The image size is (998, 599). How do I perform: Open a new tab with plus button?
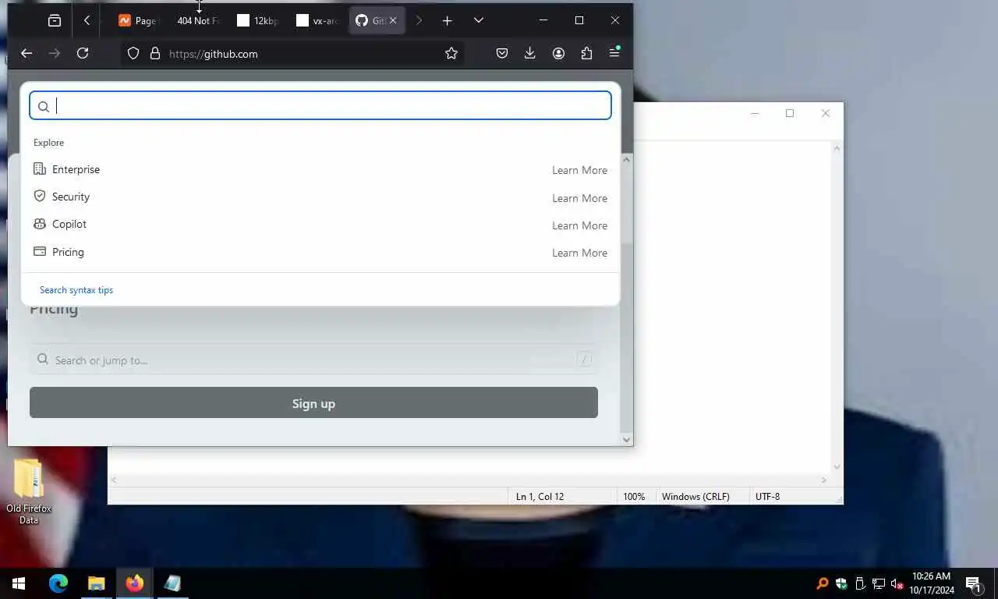click(447, 21)
